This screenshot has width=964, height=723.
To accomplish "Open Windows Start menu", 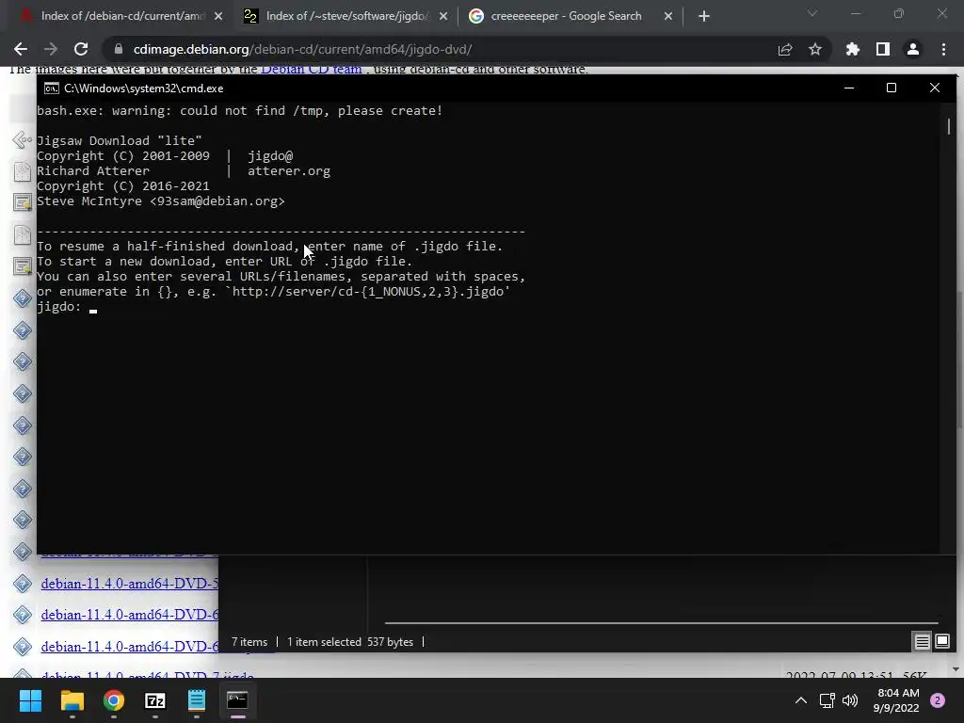I will click(30, 700).
